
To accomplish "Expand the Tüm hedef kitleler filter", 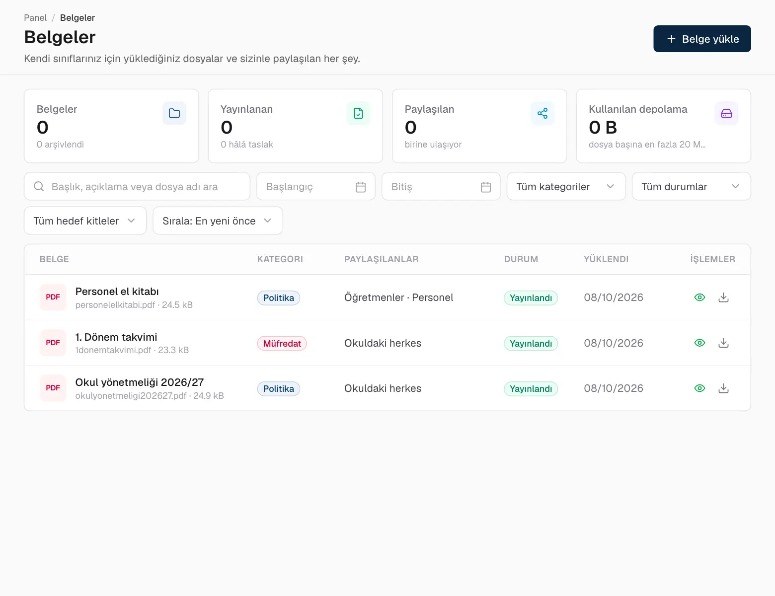I will pyautogui.click(x=85, y=221).
